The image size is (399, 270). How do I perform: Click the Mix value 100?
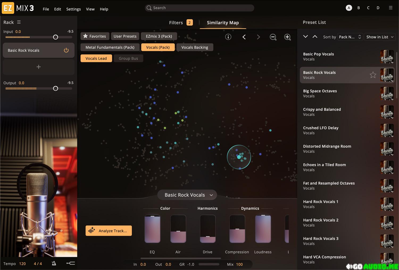click(239, 264)
